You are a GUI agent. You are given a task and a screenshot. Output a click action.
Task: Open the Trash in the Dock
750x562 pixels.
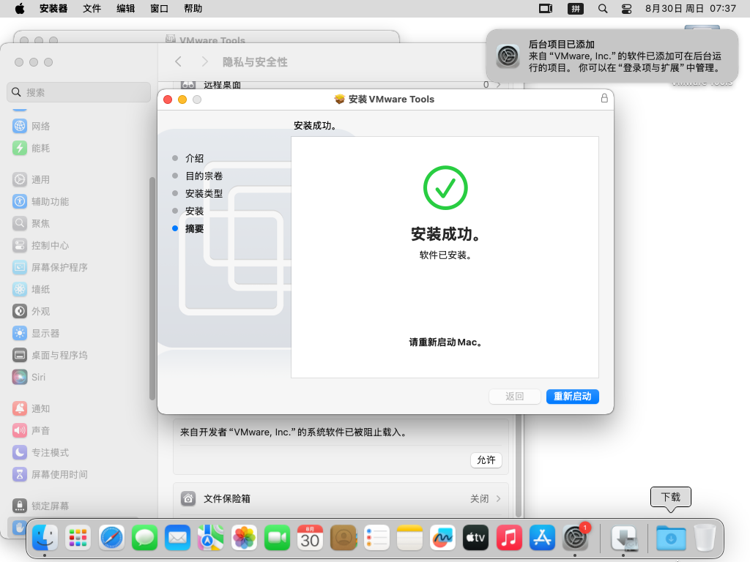point(705,538)
